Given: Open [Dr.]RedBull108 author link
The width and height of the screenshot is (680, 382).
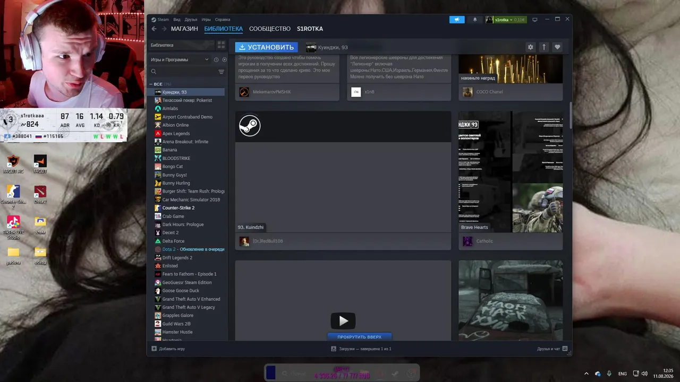Looking at the screenshot, I should [268, 241].
